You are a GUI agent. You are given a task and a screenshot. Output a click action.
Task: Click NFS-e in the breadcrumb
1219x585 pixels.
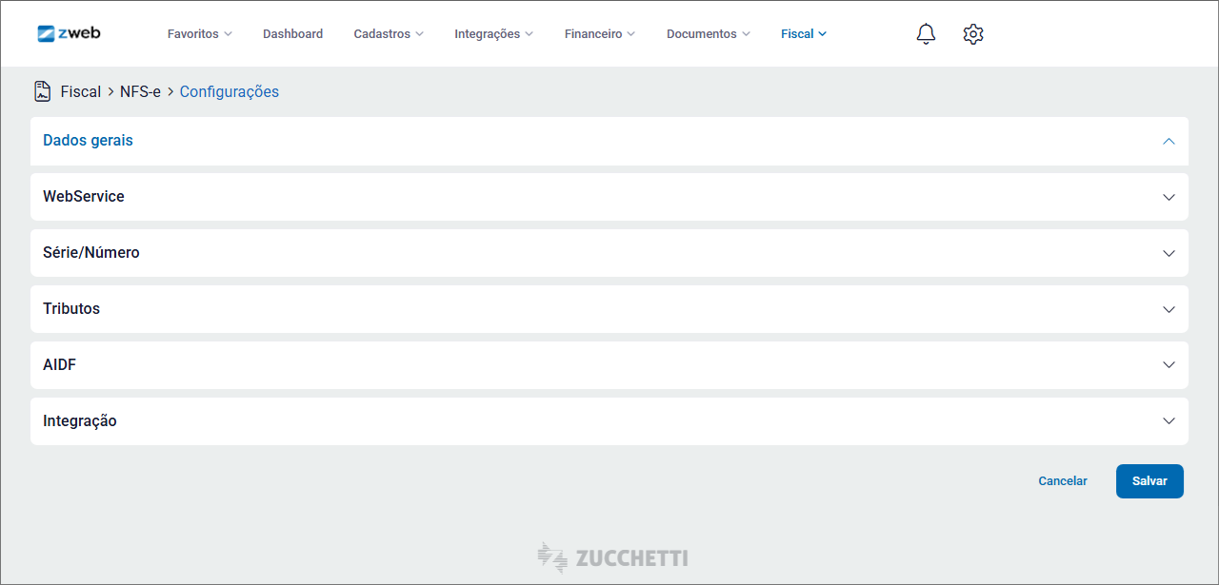[x=140, y=92]
